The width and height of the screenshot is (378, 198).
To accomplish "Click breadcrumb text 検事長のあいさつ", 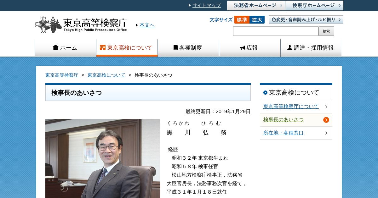I will (153, 75).
